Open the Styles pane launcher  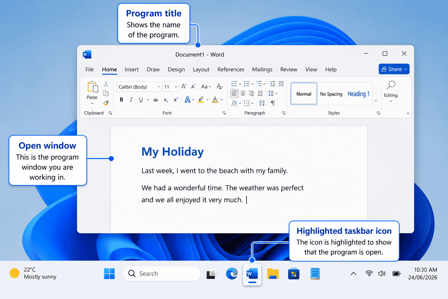coord(378,113)
